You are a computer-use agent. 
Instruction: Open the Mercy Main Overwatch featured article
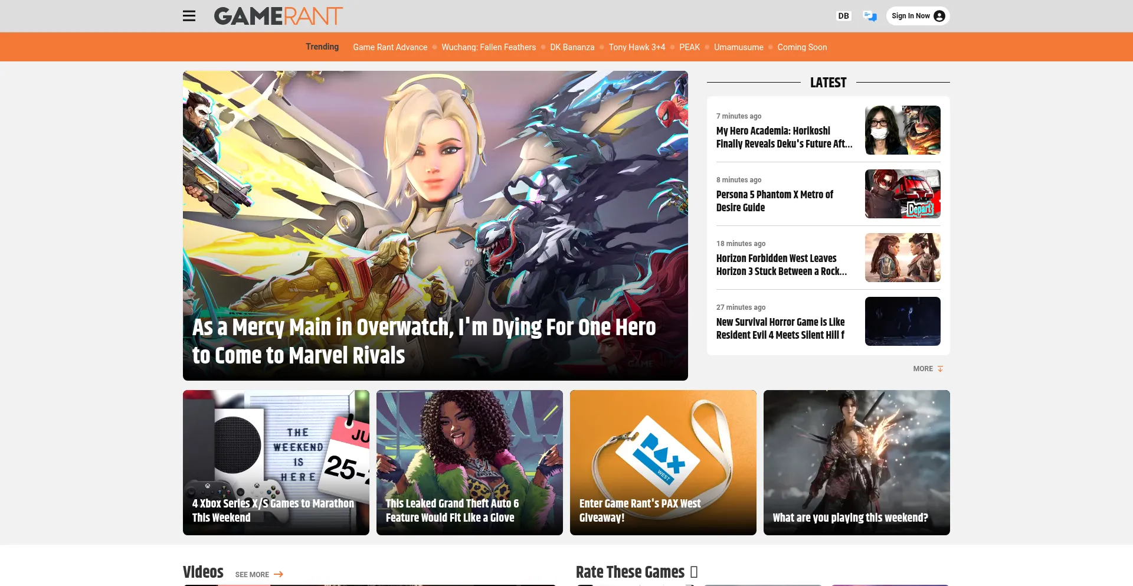click(424, 341)
